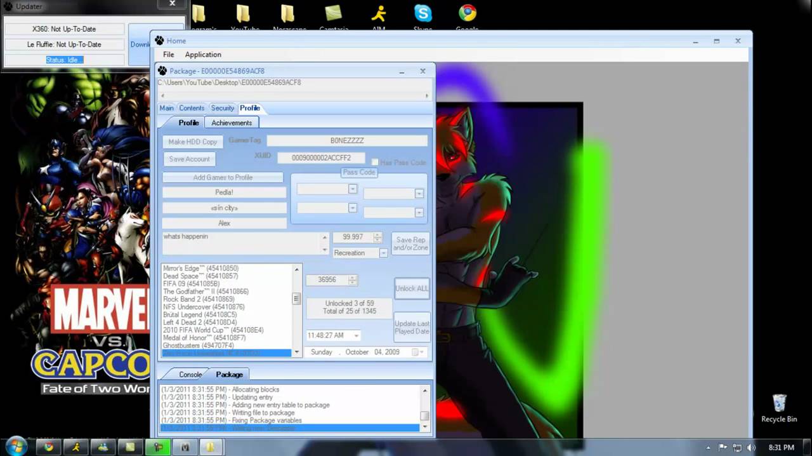This screenshot has width=812, height=456.
Task: Click the log list scrollbar thumb
Action: [x=425, y=416]
